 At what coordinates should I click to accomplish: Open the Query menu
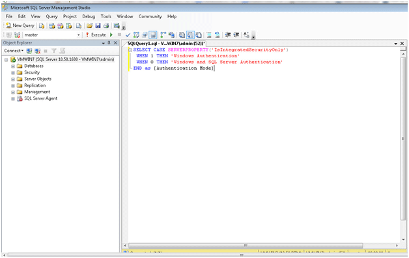(51, 16)
